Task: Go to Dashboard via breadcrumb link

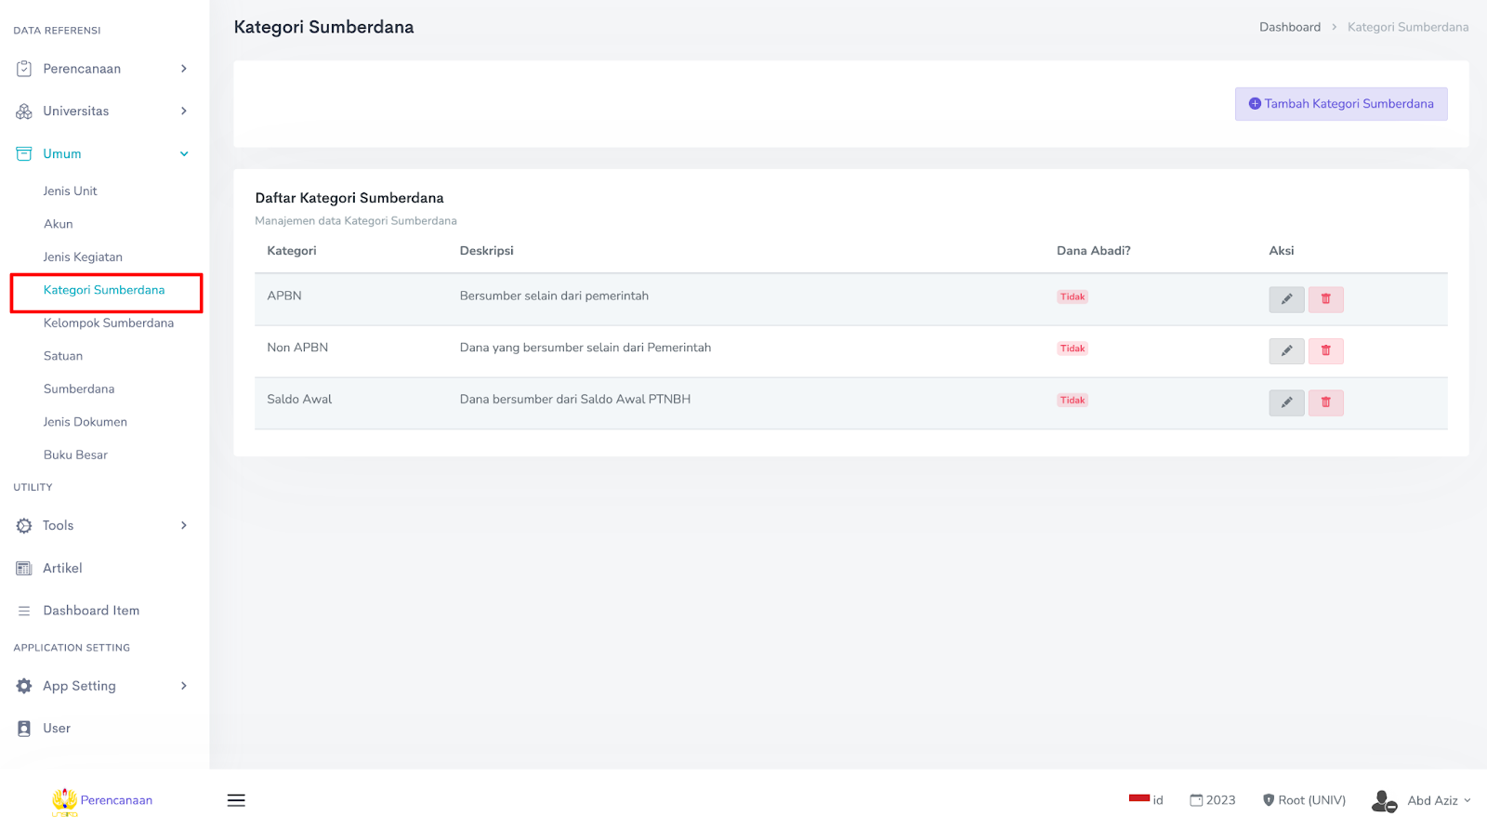Action: (1289, 27)
